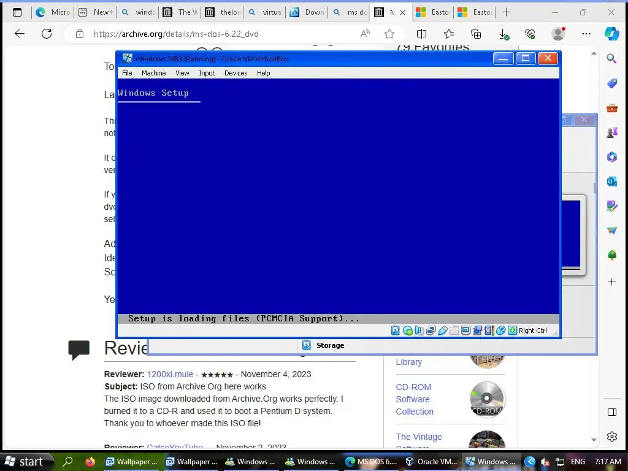Image resolution: width=628 pixels, height=471 pixels.
Task: Switch to the "Down" browser tab
Action: point(307,12)
